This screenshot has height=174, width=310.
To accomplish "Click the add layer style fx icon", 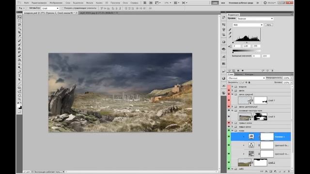I will click(266, 172).
